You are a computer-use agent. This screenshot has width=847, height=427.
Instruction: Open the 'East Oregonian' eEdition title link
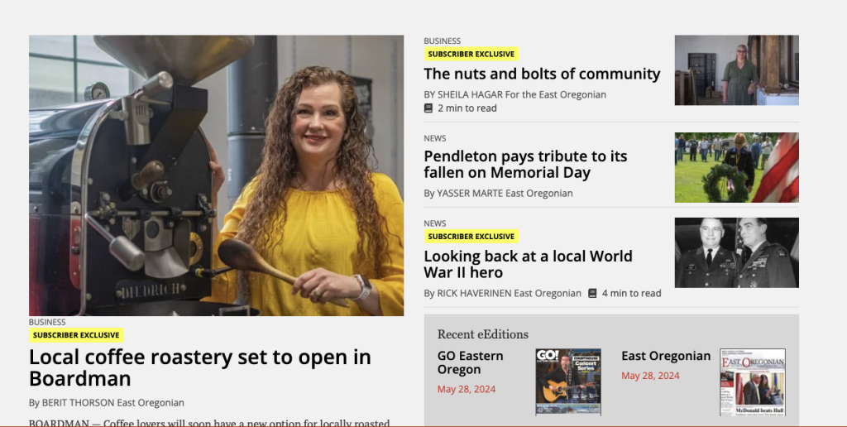point(666,356)
